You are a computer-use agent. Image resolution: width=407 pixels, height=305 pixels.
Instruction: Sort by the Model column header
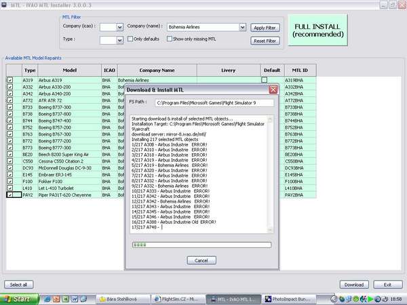click(x=69, y=70)
